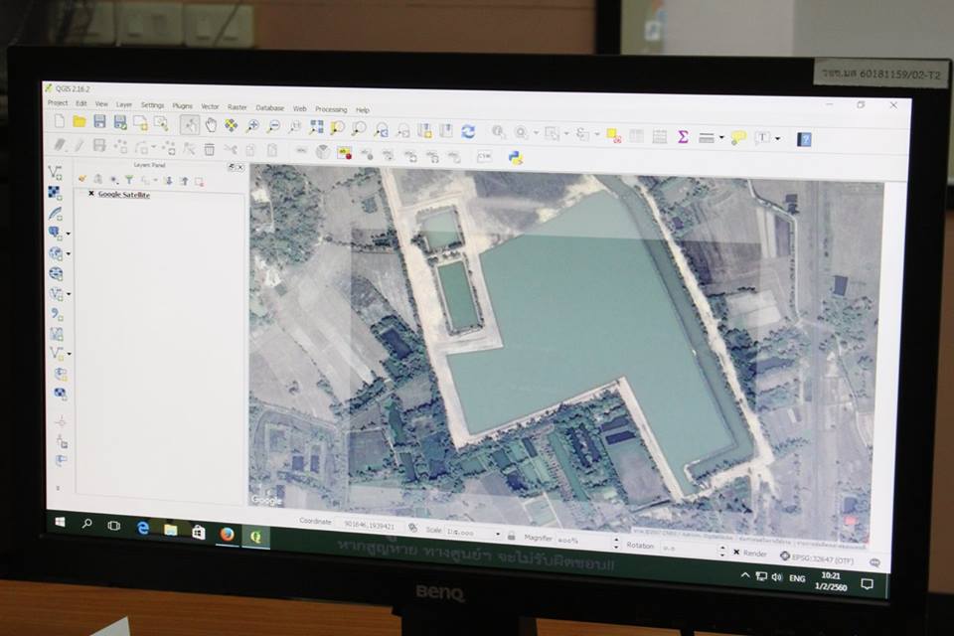Toggle Google Satellite layer visibility checkbox

(91, 194)
